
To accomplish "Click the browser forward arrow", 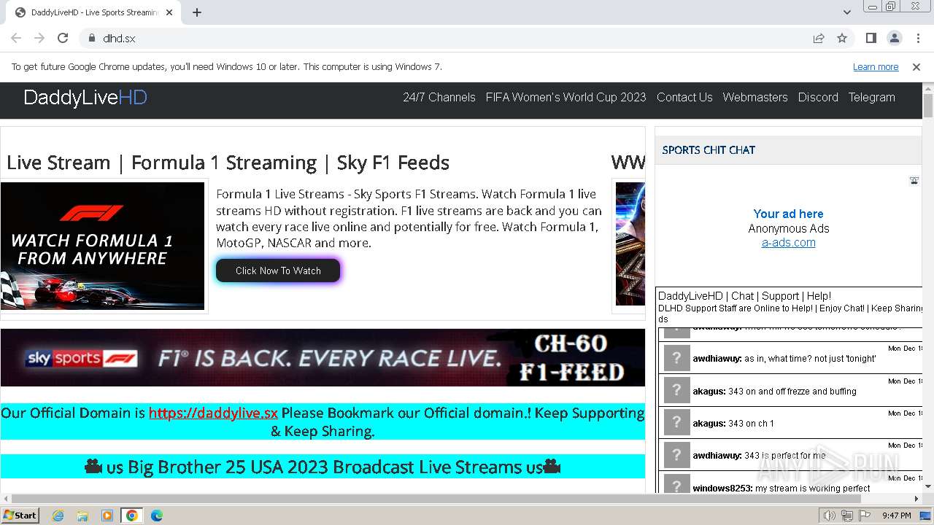I will click(x=39, y=38).
